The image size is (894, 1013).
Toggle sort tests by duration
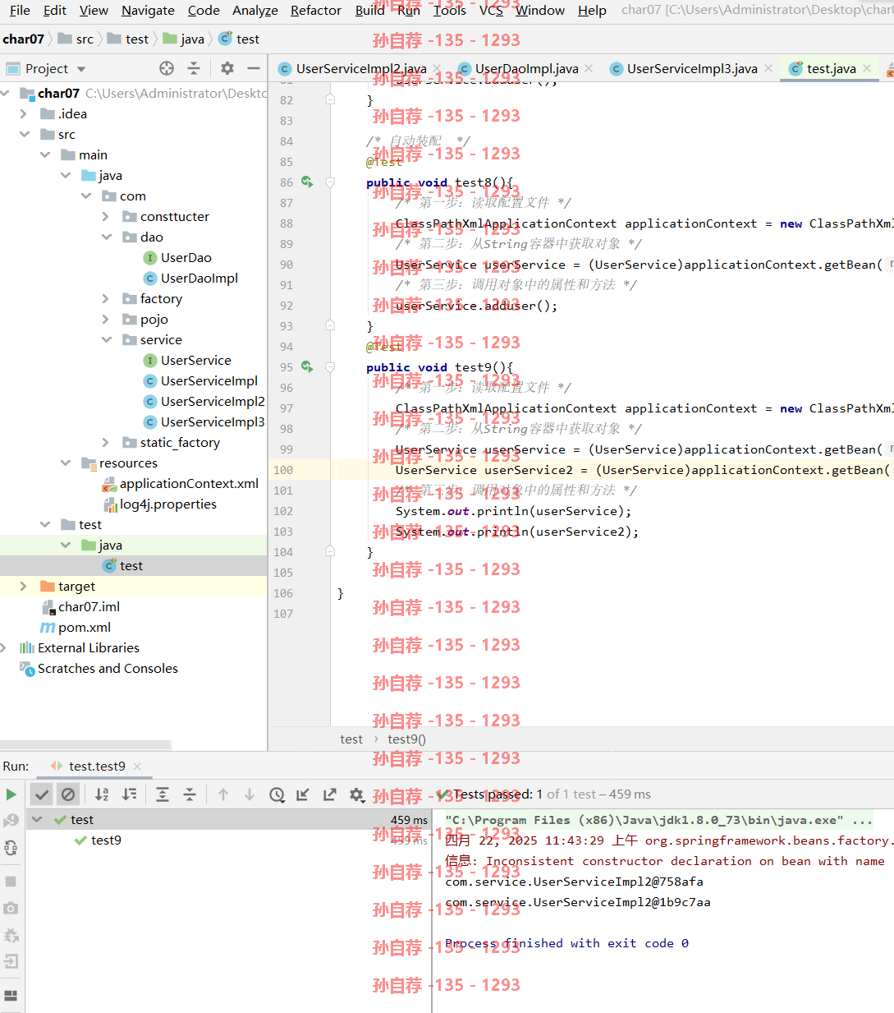(x=130, y=794)
